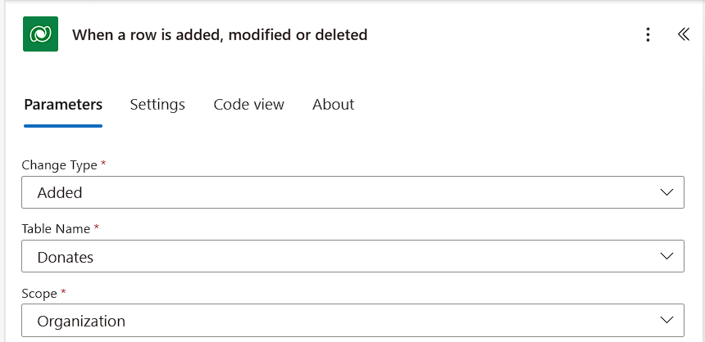Click the Scope dropdown arrow
This screenshot has width=705, height=342.
(x=666, y=321)
